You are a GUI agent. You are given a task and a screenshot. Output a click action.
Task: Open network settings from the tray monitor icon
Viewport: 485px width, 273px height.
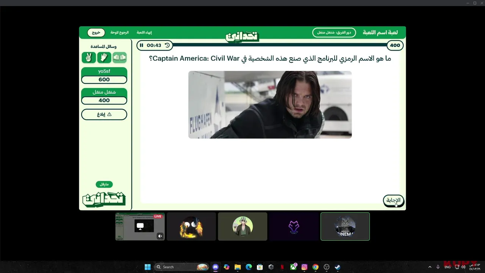click(457, 267)
